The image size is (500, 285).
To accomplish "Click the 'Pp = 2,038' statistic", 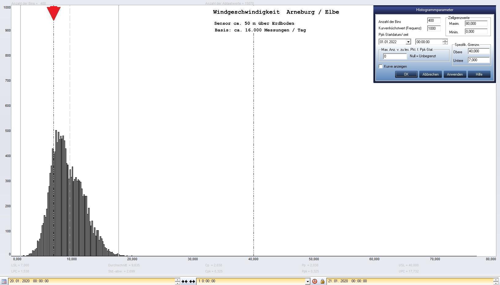I will [x=310, y=265].
